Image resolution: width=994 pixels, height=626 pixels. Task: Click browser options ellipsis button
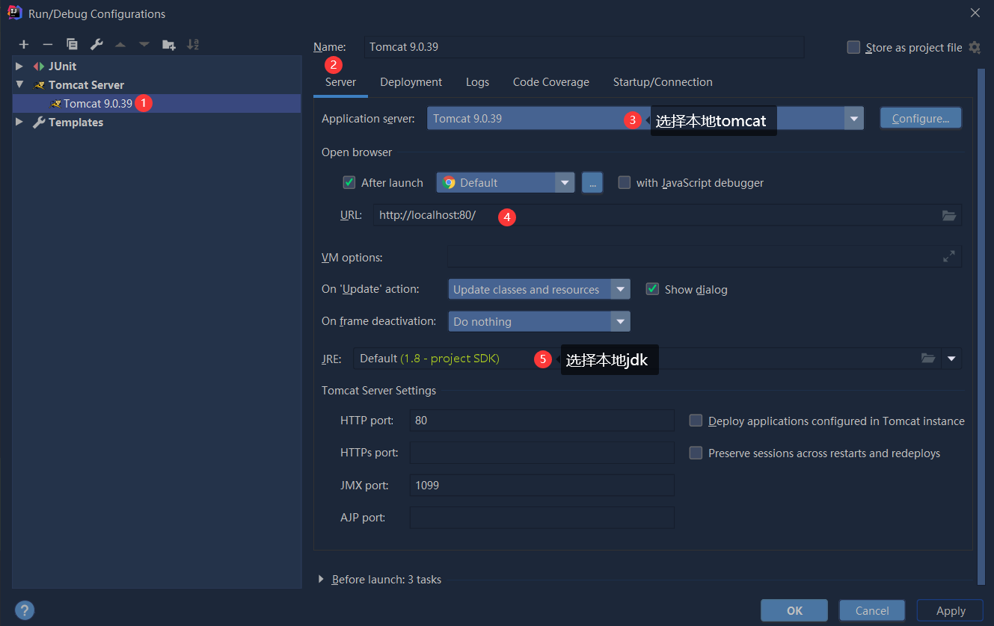(592, 182)
